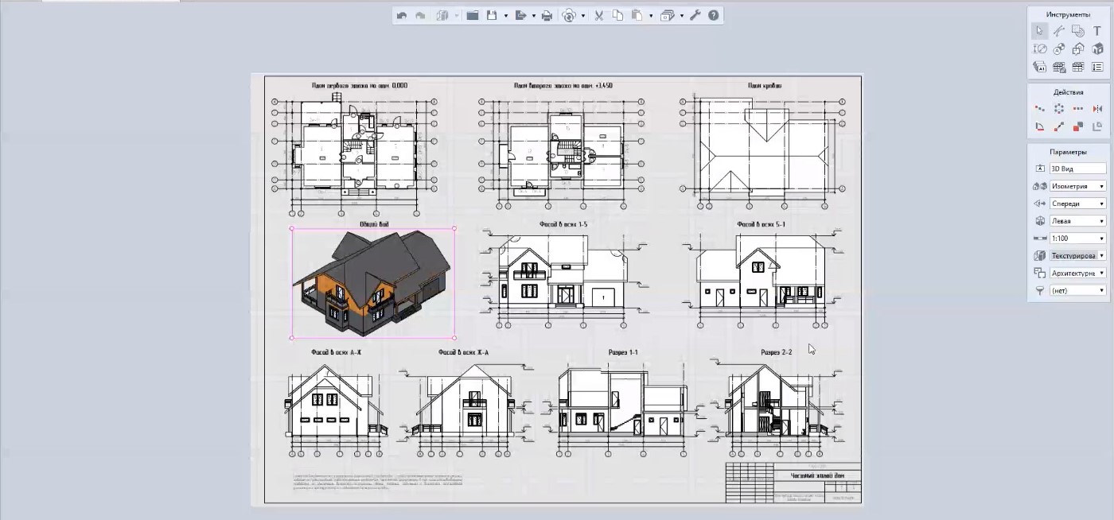
Task: Open a project with the folder icon
Action: [x=473, y=15]
